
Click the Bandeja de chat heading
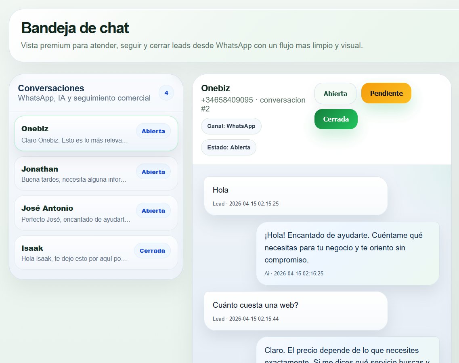tap(75, 28)
